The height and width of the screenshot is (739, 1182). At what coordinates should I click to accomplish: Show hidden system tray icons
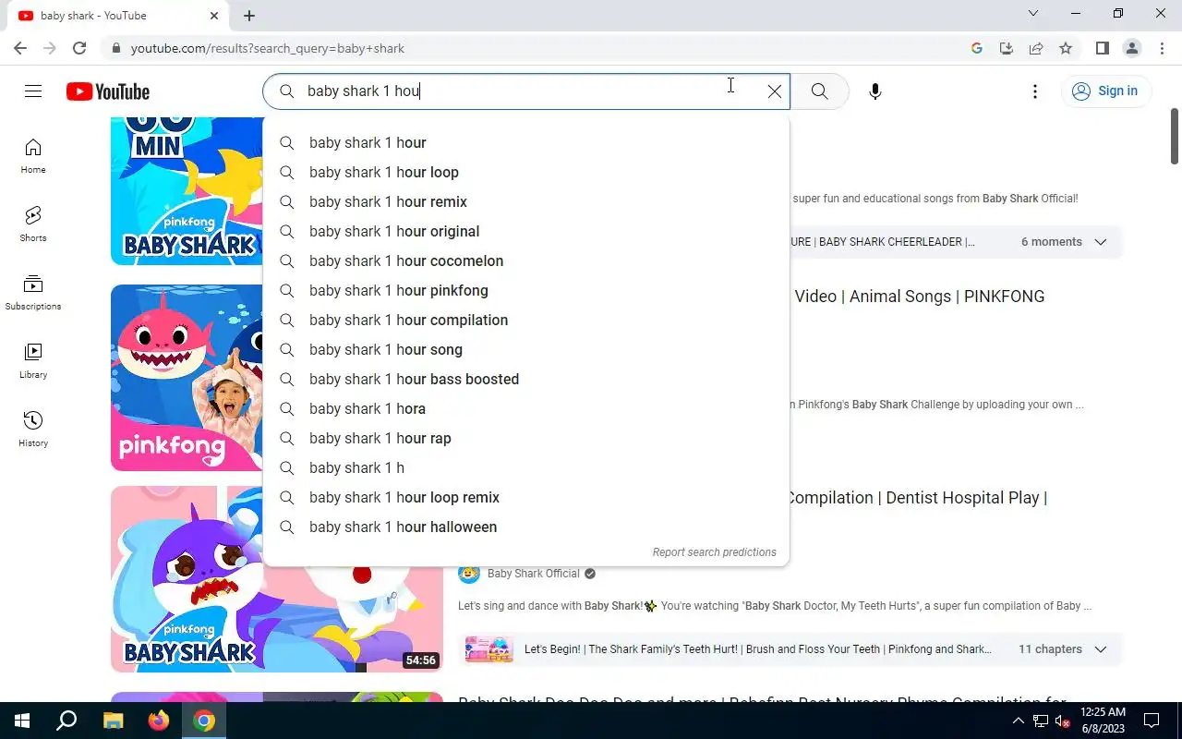(x=1019, y=721)
